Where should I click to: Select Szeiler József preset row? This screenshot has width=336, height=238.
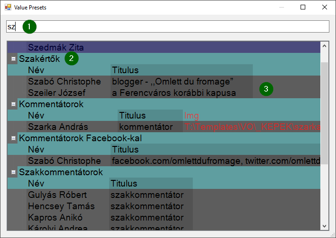58,93
